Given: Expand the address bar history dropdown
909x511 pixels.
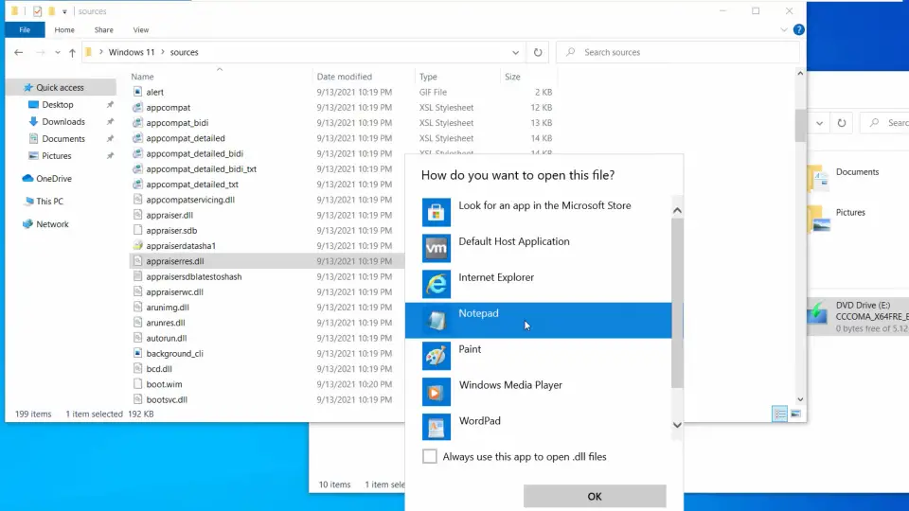Looking at the screenshot, I should [x=515, y=52].
